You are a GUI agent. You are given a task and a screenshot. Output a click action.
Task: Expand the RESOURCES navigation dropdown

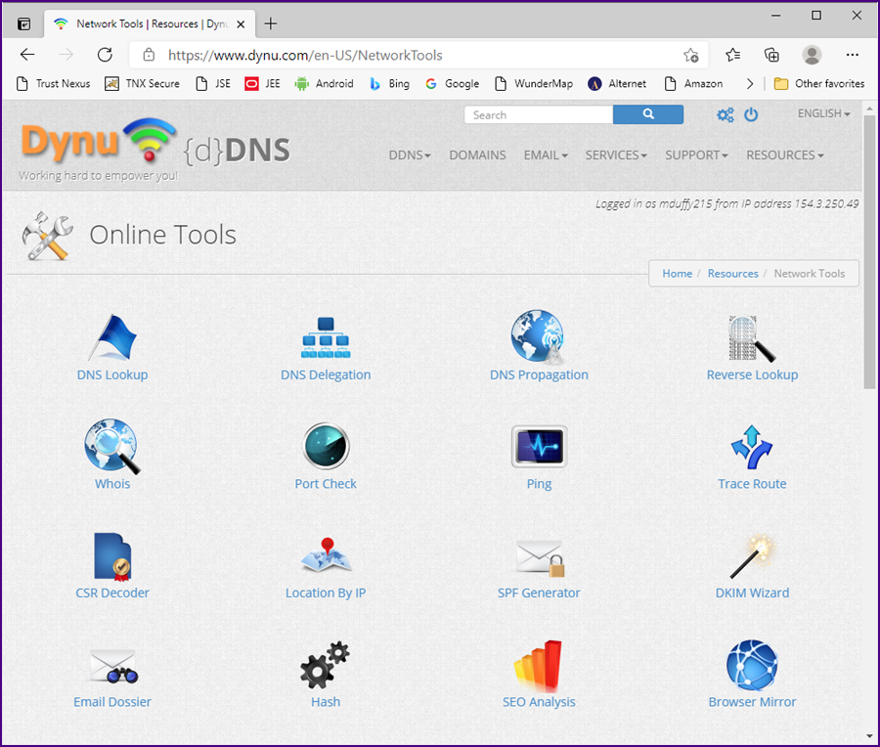(x=784, y=154)
